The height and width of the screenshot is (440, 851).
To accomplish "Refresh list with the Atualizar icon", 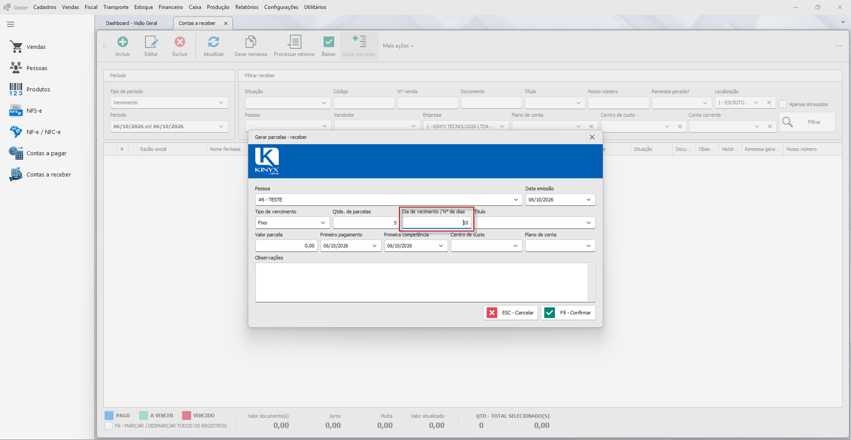I will coord(213,42).
